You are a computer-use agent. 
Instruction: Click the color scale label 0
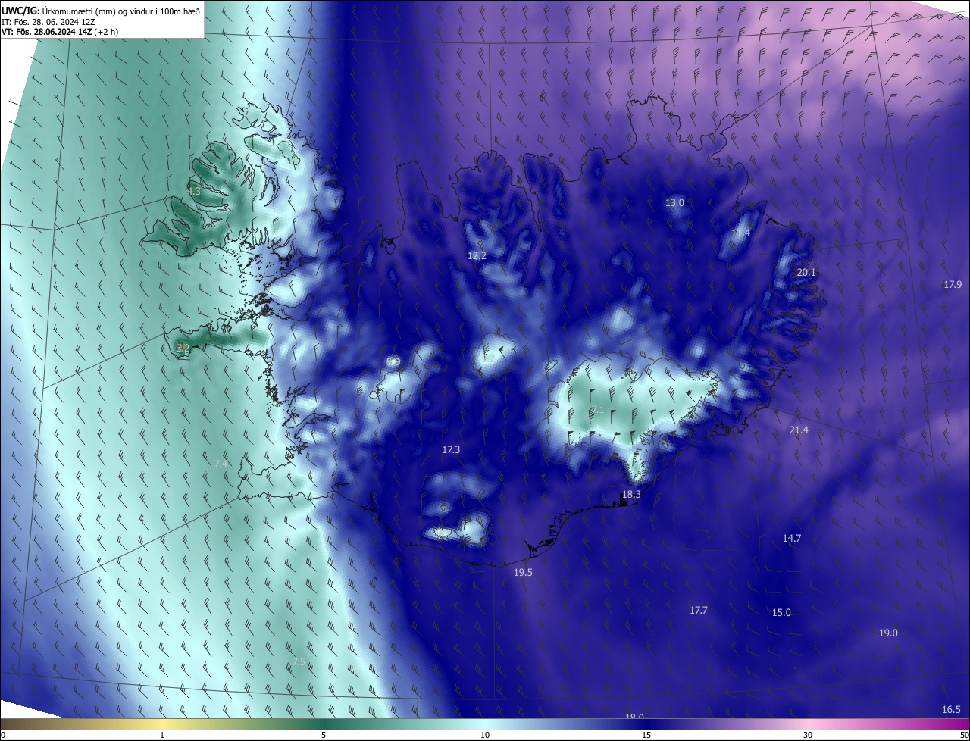coord(2,735)
